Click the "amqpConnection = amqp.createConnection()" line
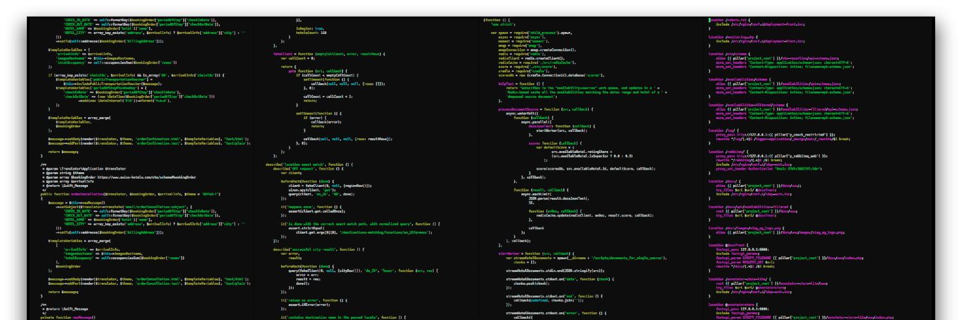 click(x=537, y=50)
